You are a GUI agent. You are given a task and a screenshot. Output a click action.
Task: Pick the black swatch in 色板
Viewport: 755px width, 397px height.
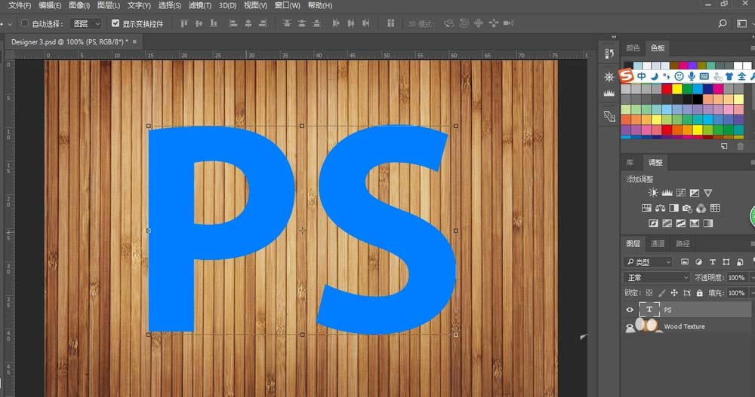(698, 99)
